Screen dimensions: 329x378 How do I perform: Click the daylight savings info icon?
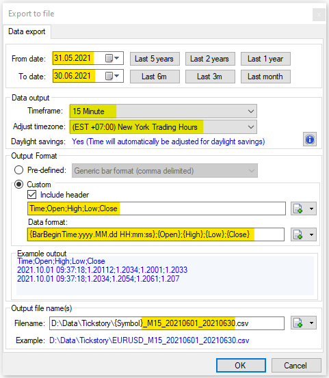pos(310,139)
